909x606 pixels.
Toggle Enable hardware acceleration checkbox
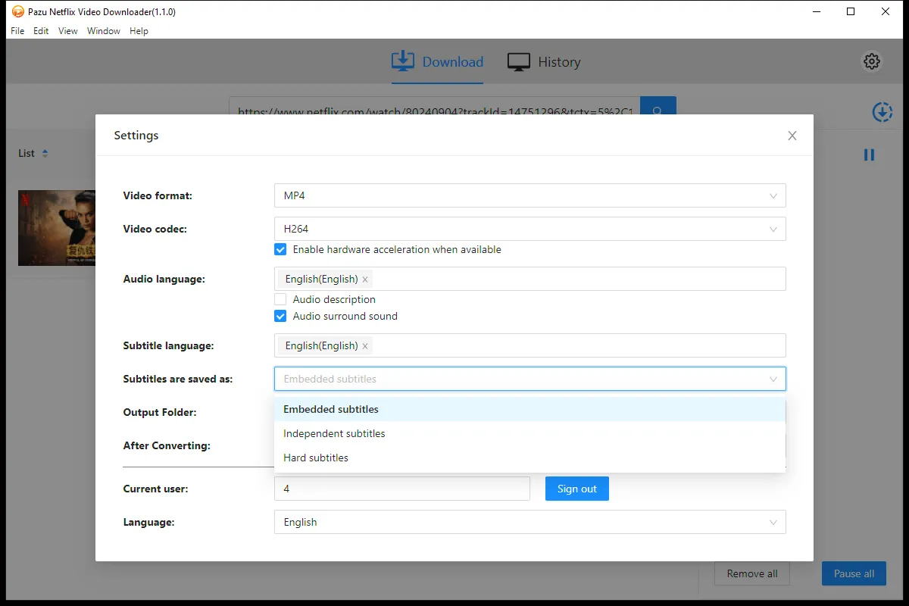(x=280, y=249)
